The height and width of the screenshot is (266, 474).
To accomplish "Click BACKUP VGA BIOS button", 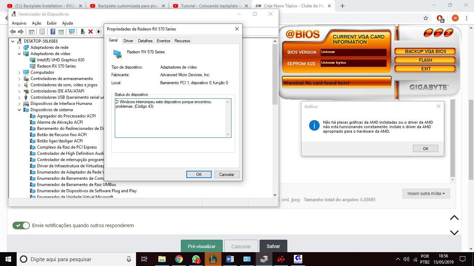I will 425,51.
